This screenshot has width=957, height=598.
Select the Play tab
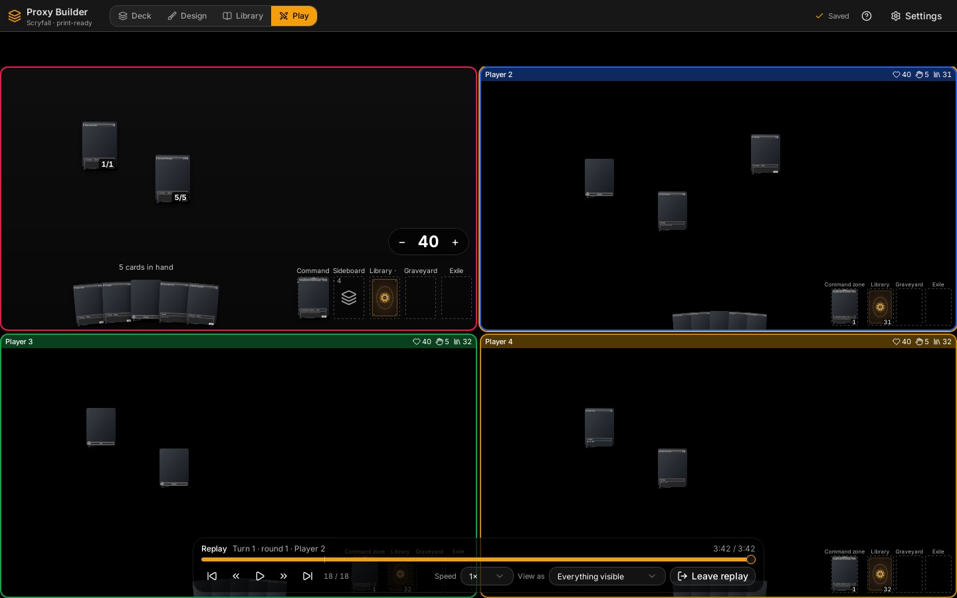coord(294,16)
